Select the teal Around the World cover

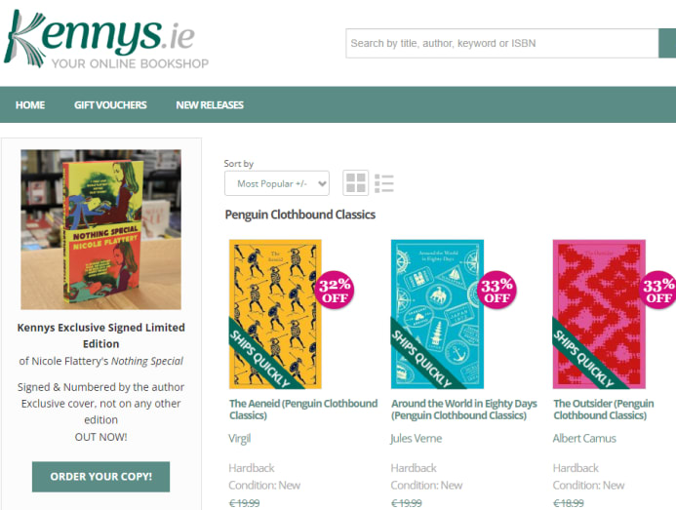pos(437,314)
